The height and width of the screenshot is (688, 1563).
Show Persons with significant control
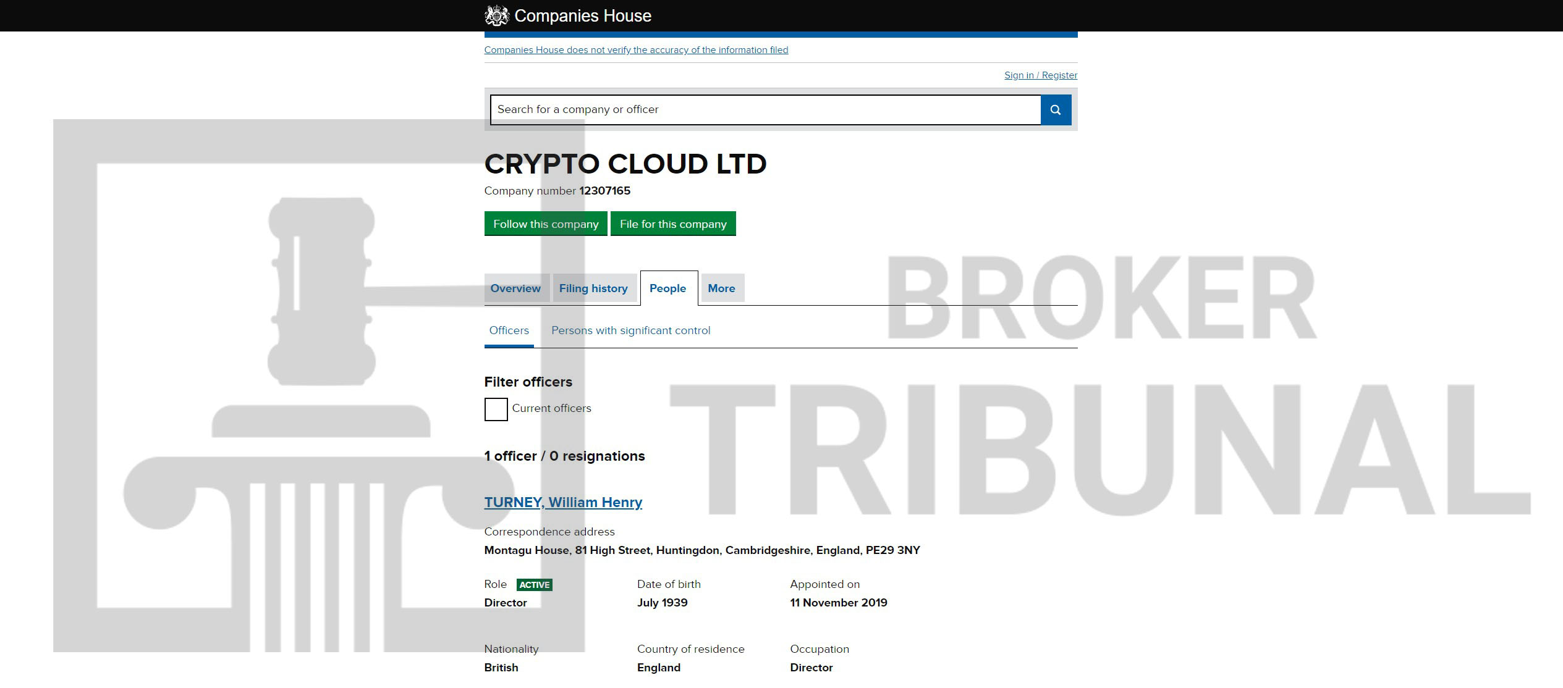[x=630, y=330]
